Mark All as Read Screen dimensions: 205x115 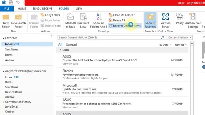70,21
